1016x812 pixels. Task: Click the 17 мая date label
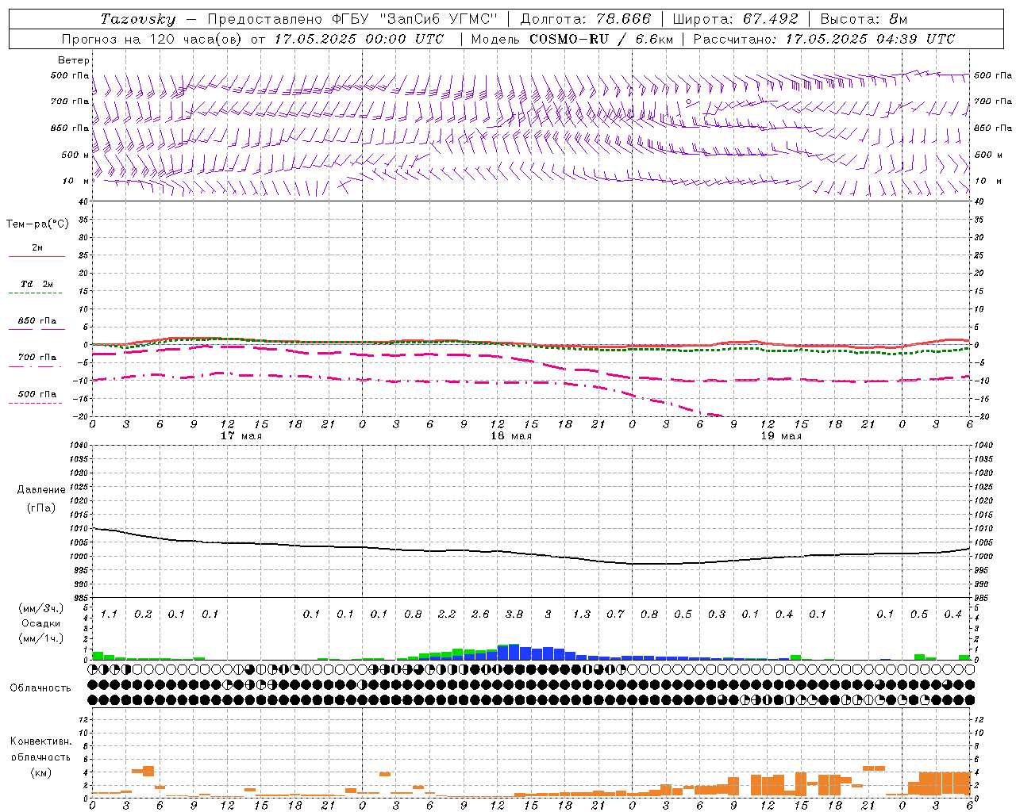[x=241, y=436]
